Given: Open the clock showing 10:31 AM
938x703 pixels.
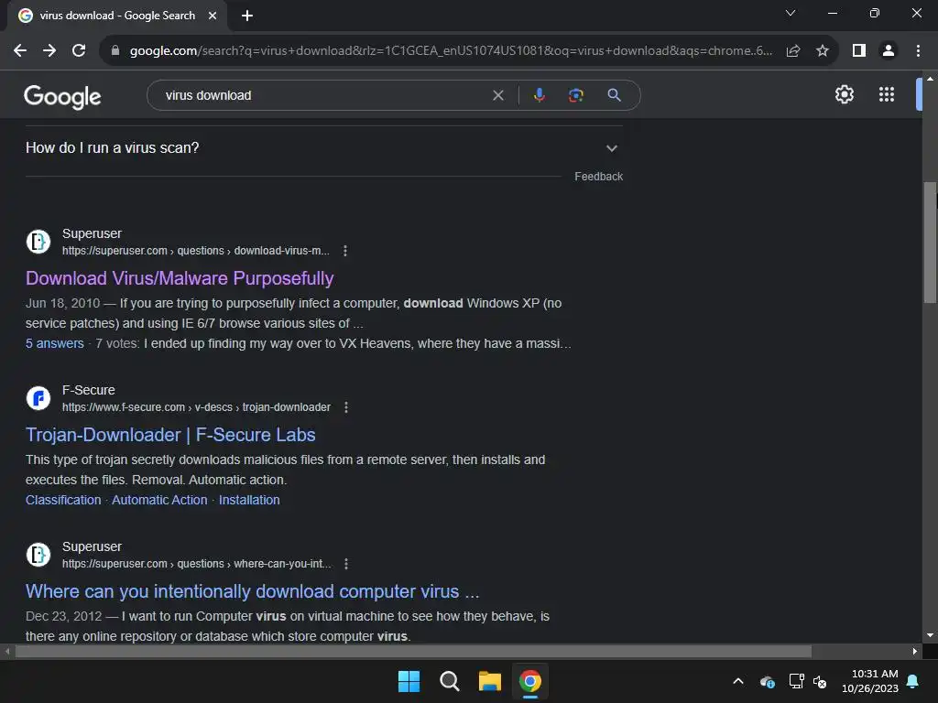Looking at the screenshot, I should [870, 681].
